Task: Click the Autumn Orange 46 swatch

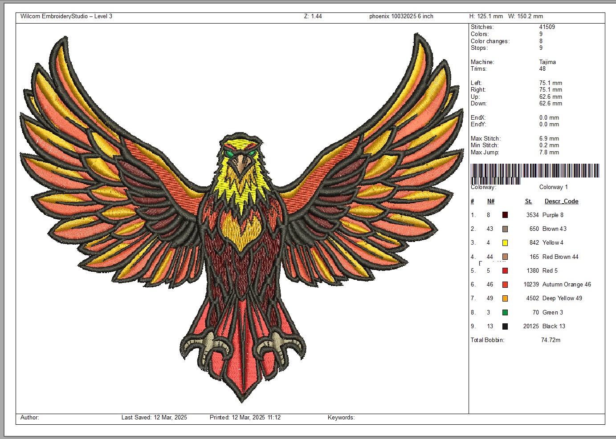Action: [x=505, y=285]
